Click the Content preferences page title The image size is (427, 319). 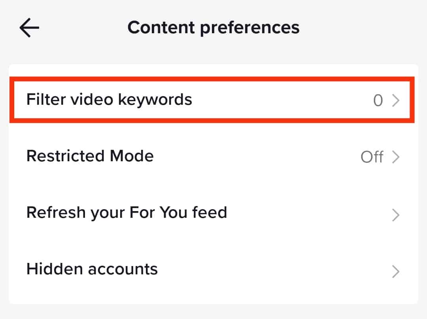tap(213, 28)
